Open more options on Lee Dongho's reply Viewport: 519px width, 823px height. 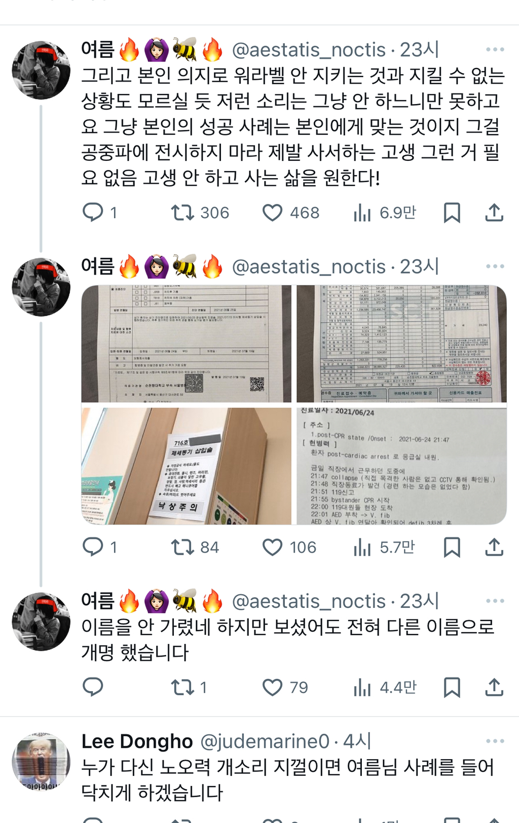tap(495, 741)
